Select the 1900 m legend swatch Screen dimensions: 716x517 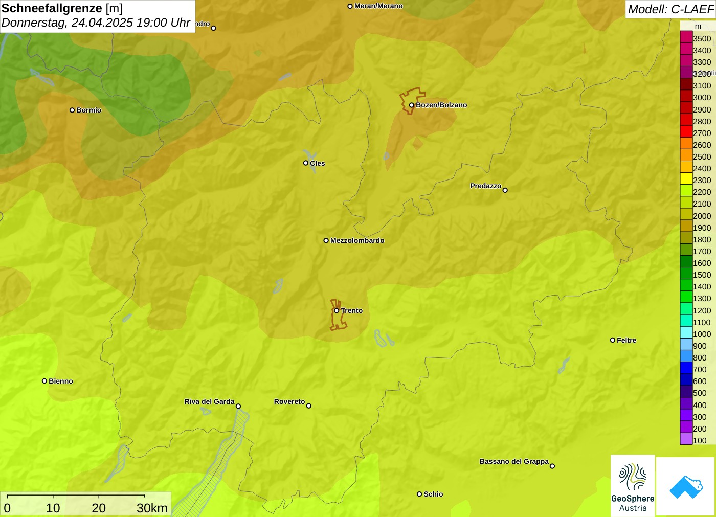click(x=686, y=226)
